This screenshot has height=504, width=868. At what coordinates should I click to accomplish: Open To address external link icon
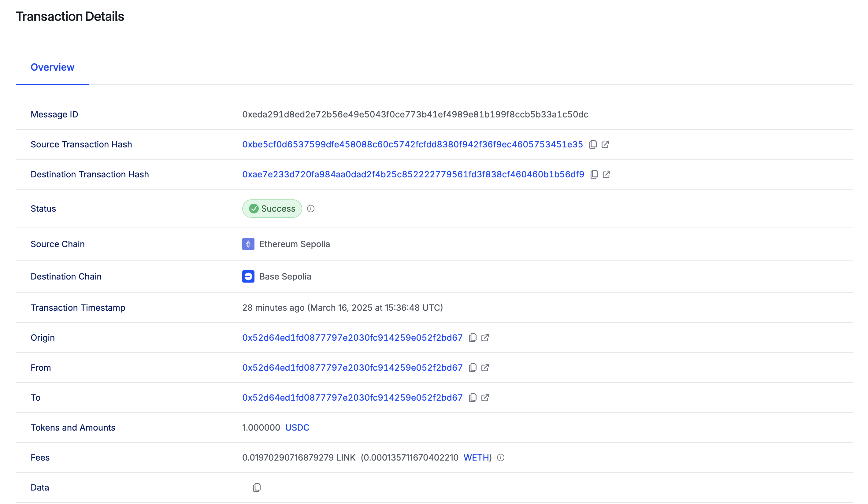[x=485, y=398]
